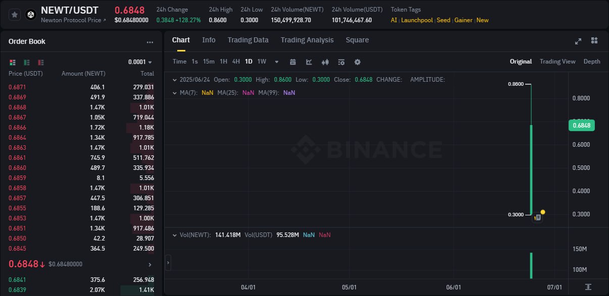Click ask price 0.6845
The height and width of the screenshot is (296, 609).
pyautogui.click(x=17, y=249)
